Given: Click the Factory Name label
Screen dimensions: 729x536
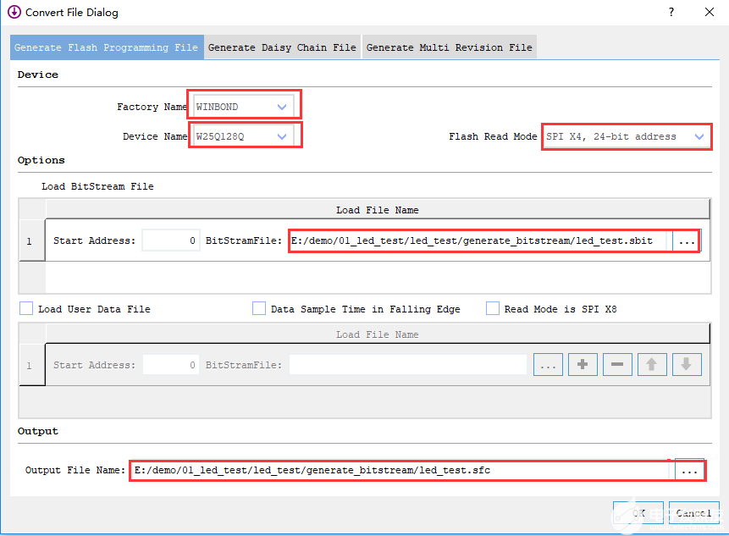Looking at the screenshot, I should point(152,107).
